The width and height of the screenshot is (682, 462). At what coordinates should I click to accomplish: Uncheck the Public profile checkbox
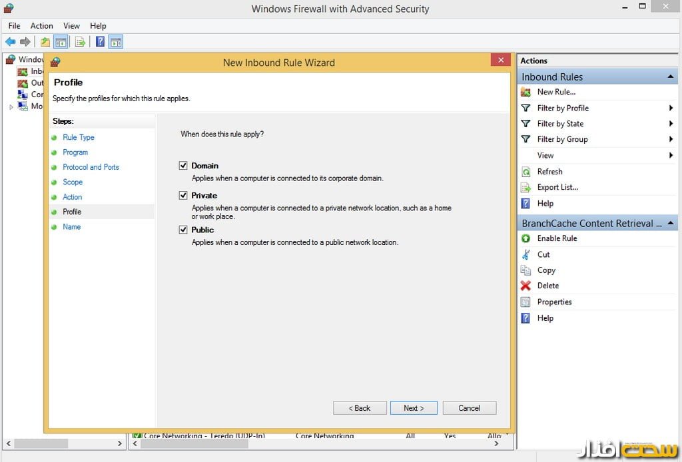[183, 230]
